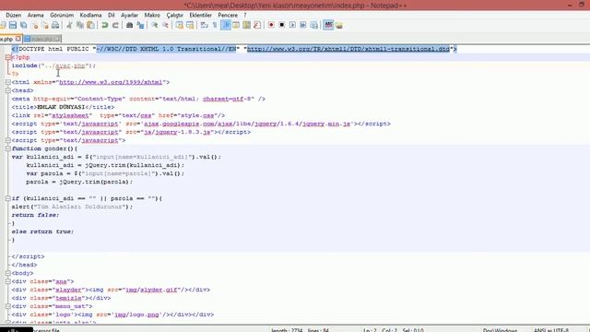
Task: Click the Copy toolbar icon
Action: [80, 25]
